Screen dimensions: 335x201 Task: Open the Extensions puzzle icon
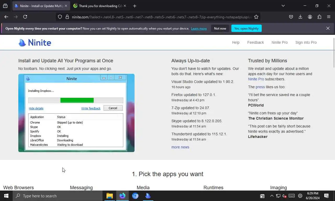pyautogui.click(x=319, y=17)
